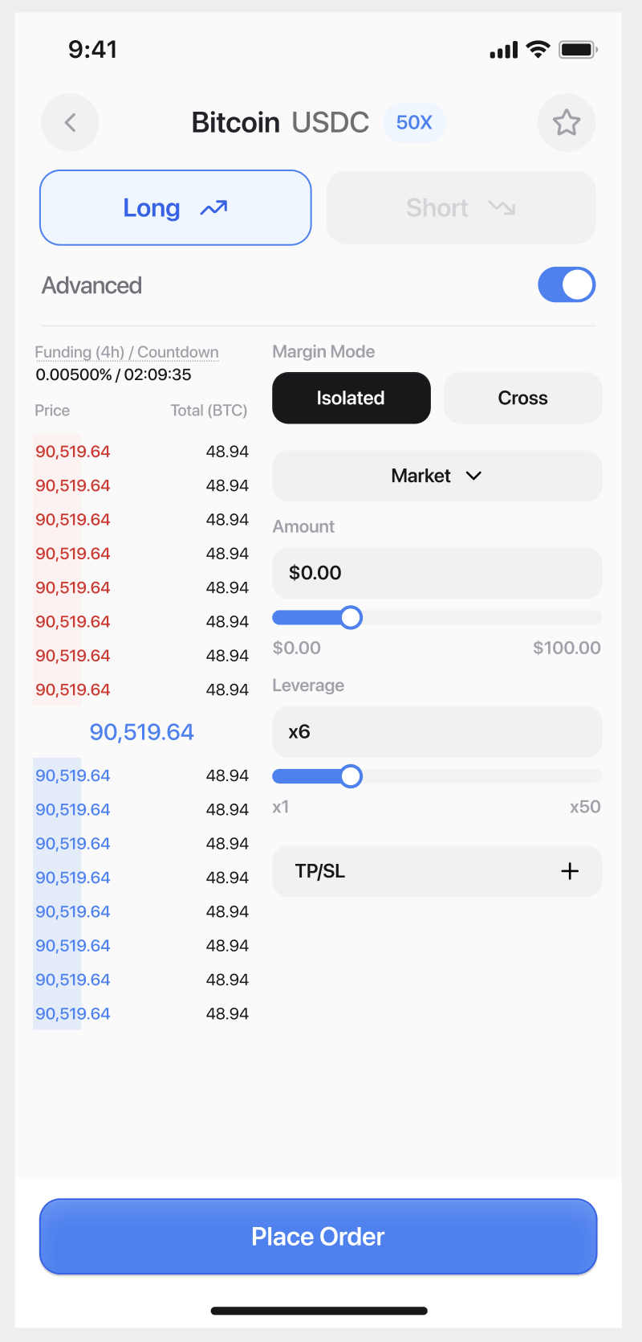The image size is (642, 1342).
Task: Click the Amount $0.00 input field
Action: (437, 573)
